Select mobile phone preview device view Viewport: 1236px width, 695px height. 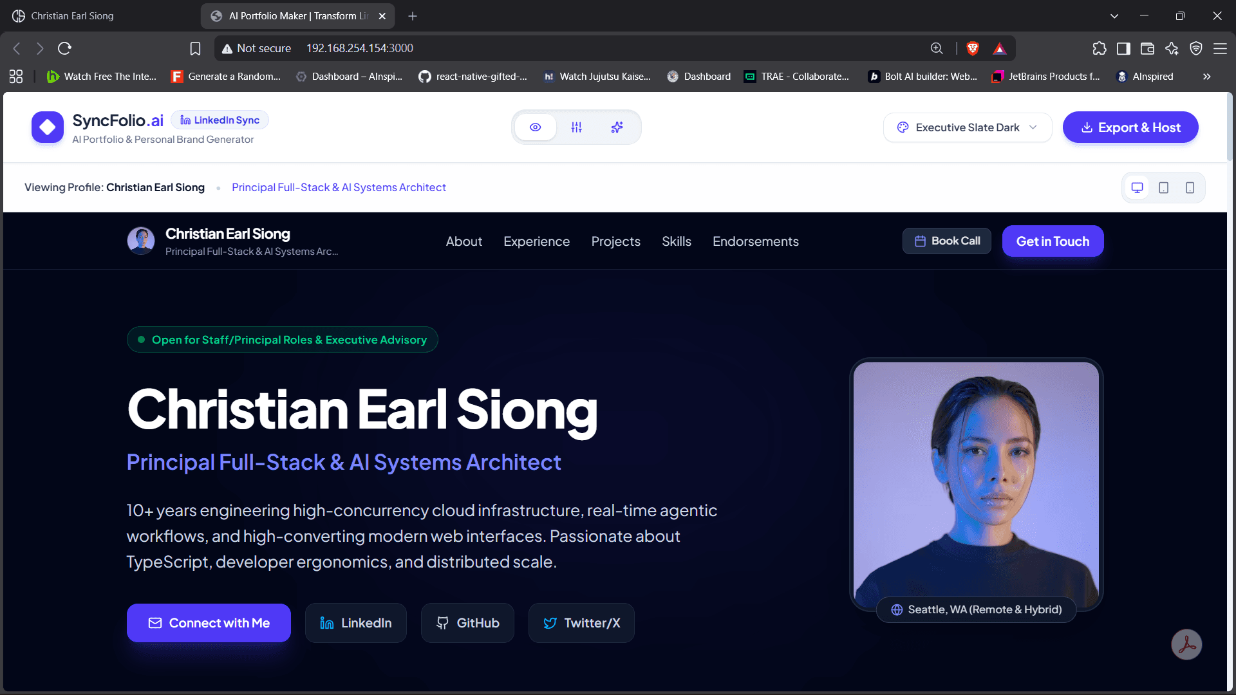pos(1190,188)
